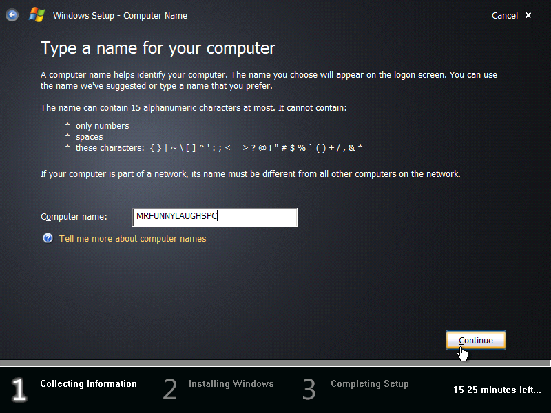Click the Windows flag logo icon
Viewport: 551px width, 413px height.
click(36, 14)
